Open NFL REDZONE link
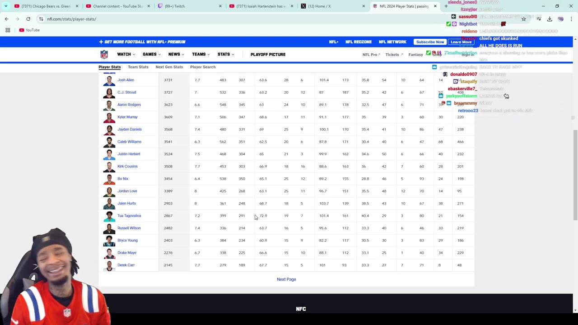Screen dimensions: 578x325 pos(359,42)
